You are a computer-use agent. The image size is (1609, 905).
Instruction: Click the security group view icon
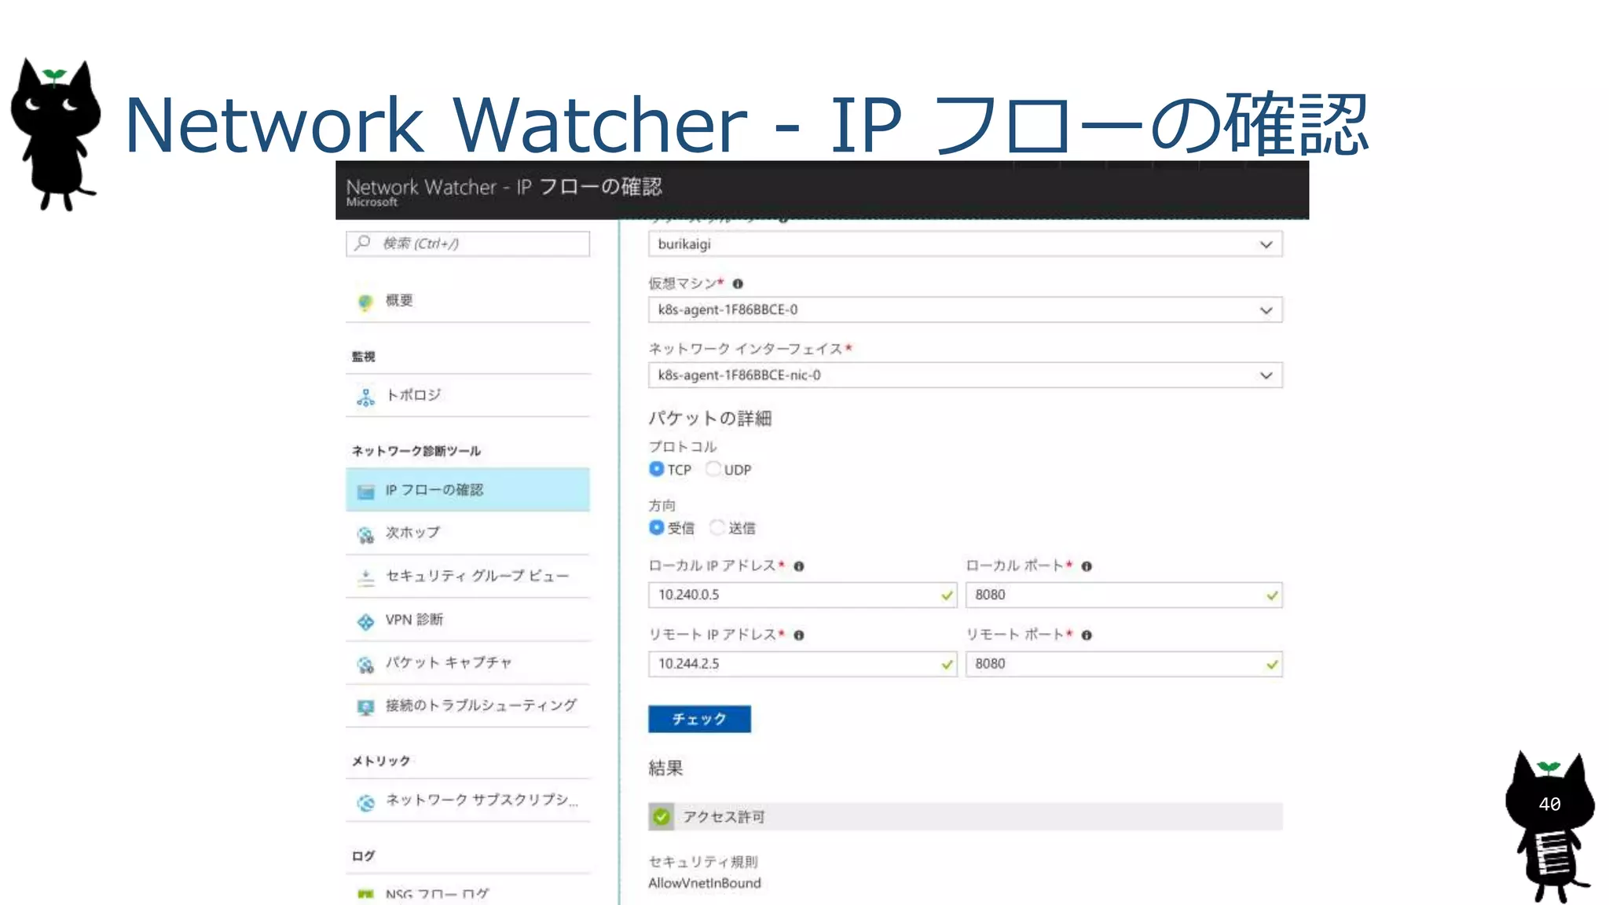(365, 578)
